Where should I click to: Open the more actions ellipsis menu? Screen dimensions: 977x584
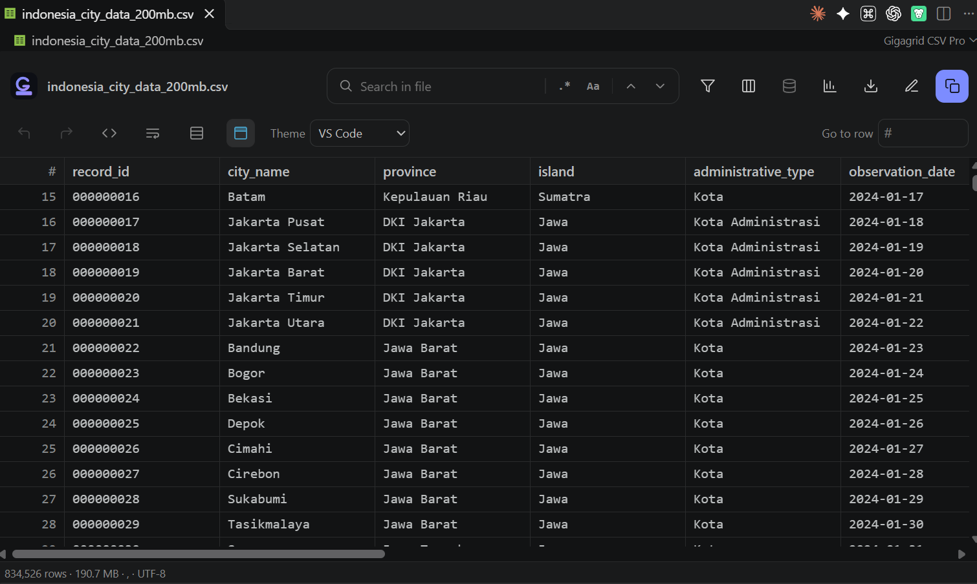point(969,14)
